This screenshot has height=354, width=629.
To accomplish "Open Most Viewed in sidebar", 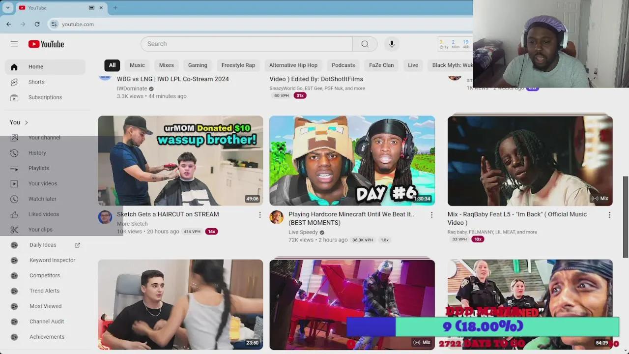I will point(45,306).
